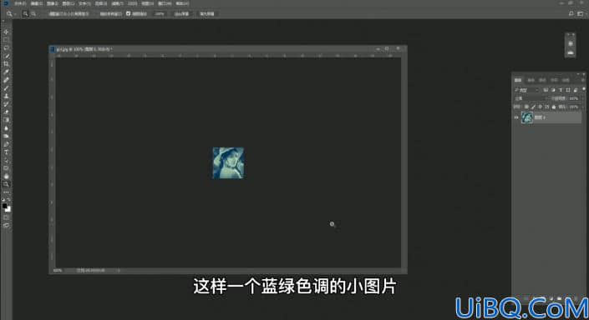
Task: Select the History Brush tool
Action: [x=6, y=104]
